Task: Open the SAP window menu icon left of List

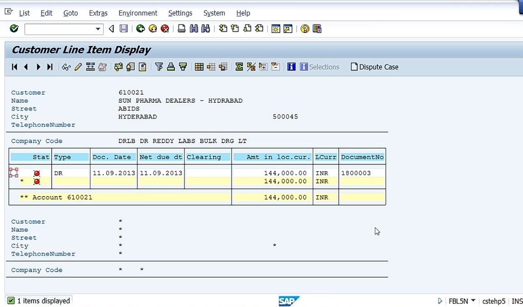Action: click(8, 12)
